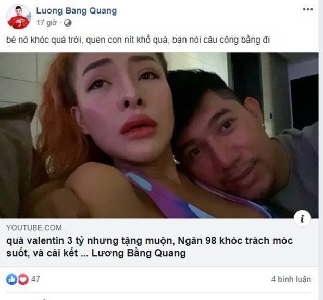Open the YouTube video preview image
Image resolution: width=323 pixels, height=300 pixels.
tap(159, 135)
